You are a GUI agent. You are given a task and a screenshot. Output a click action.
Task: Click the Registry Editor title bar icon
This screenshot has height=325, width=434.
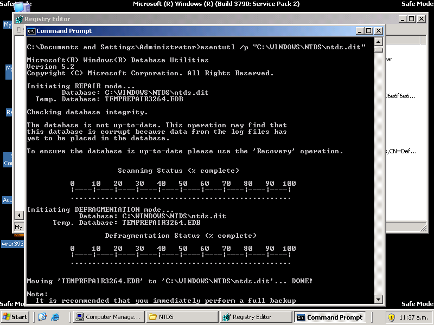coord(19,19)
